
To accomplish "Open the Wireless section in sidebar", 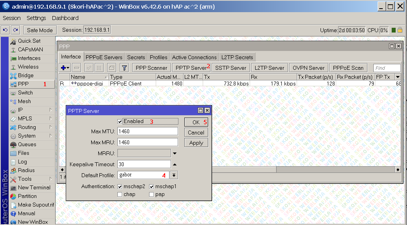I will click(x=28, y=67).
